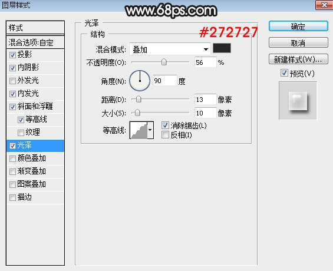
Task: Open the contour picker dropdown arrow
Action: [150, 130]
